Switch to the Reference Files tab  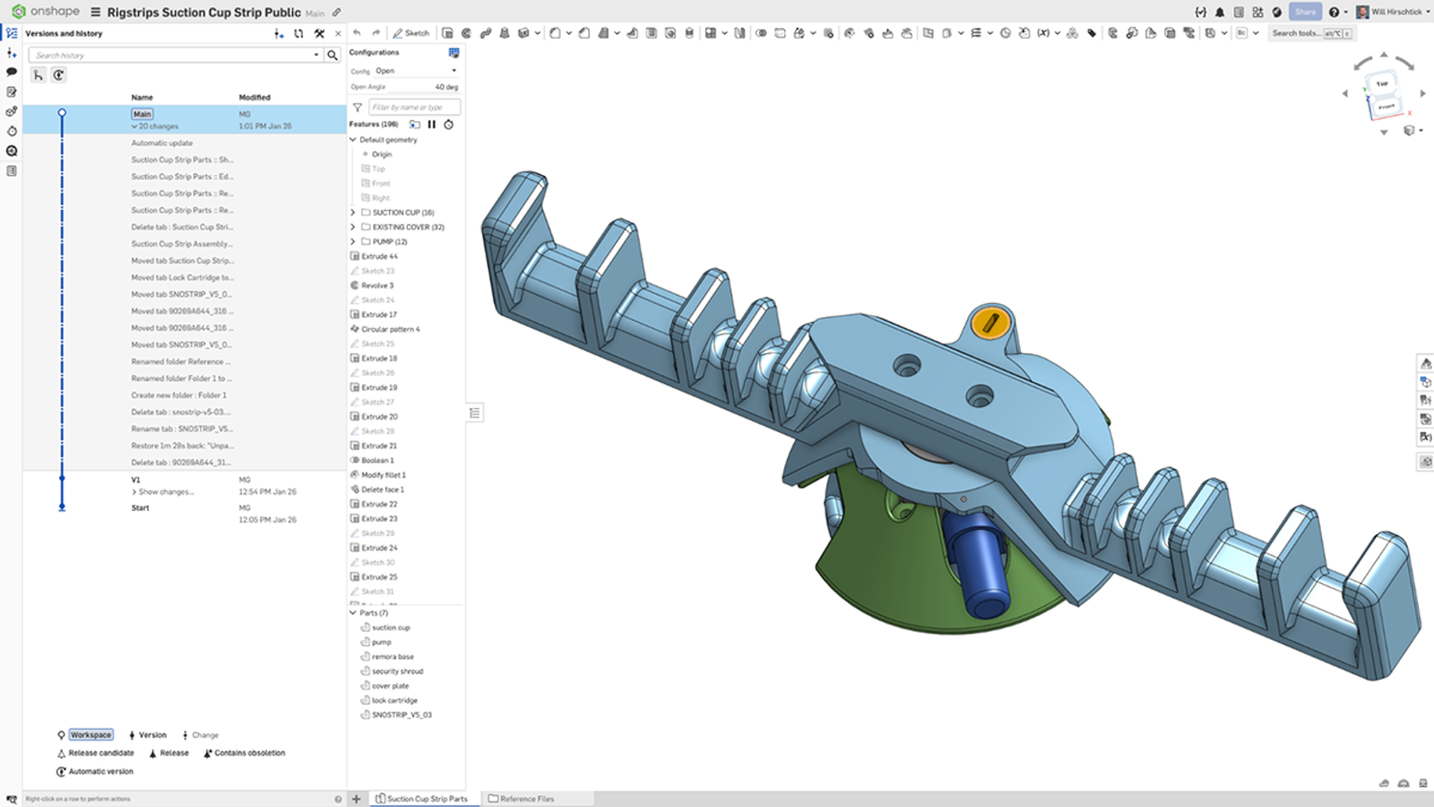click(x=528, y=798)
